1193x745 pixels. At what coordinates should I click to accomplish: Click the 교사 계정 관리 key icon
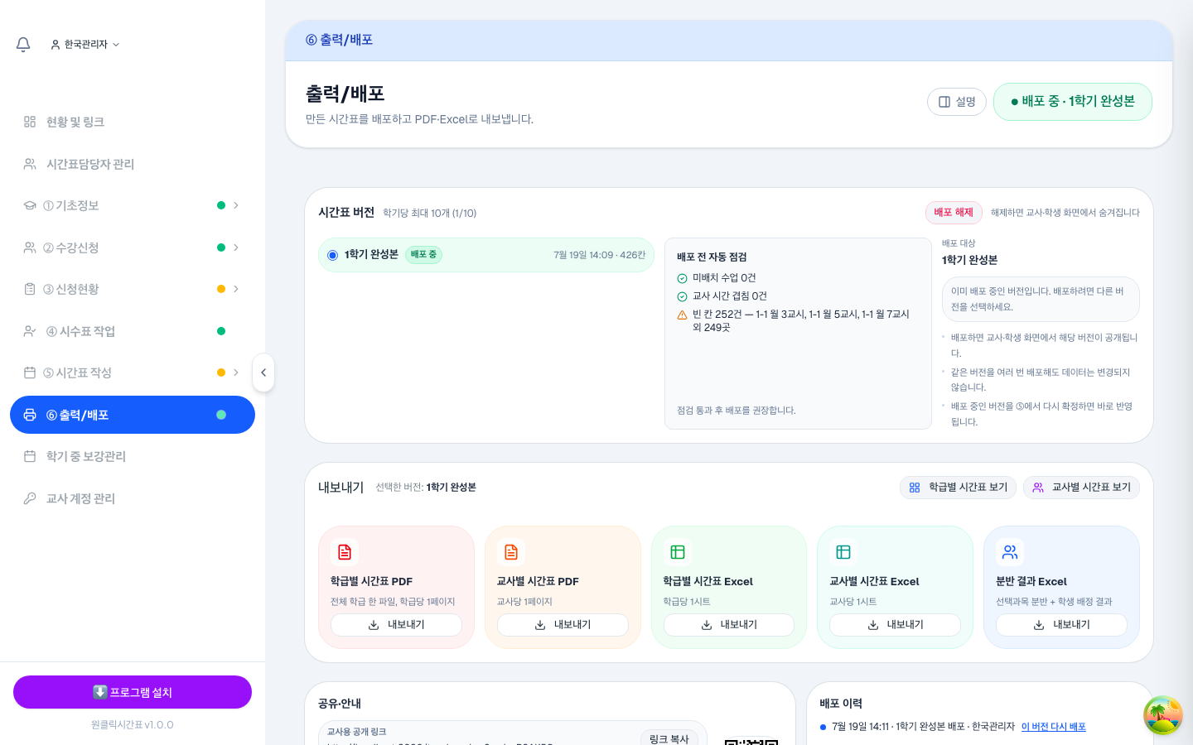coord(30,498)
